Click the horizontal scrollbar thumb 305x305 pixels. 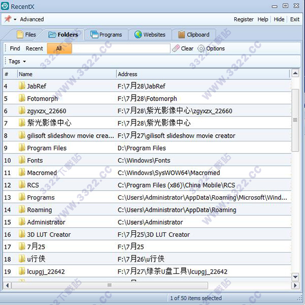tap(109, 285)
